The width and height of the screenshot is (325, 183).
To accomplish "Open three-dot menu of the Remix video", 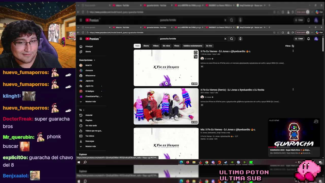I will pyautogui.click(x=293, y=89).
